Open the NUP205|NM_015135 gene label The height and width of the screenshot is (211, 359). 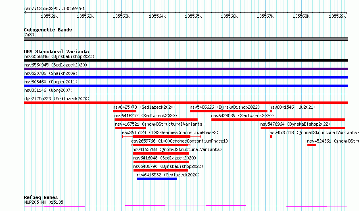pos(44,202)
